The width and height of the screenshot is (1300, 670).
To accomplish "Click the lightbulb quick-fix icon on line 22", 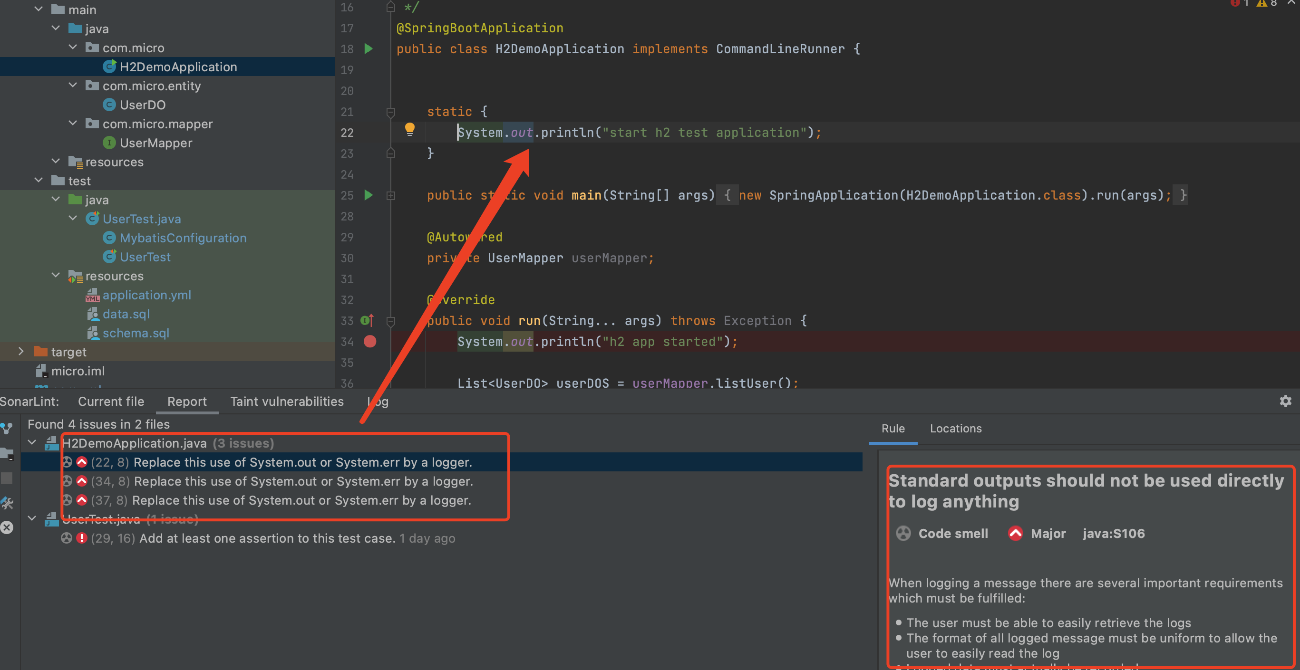I will click(410, 130).
